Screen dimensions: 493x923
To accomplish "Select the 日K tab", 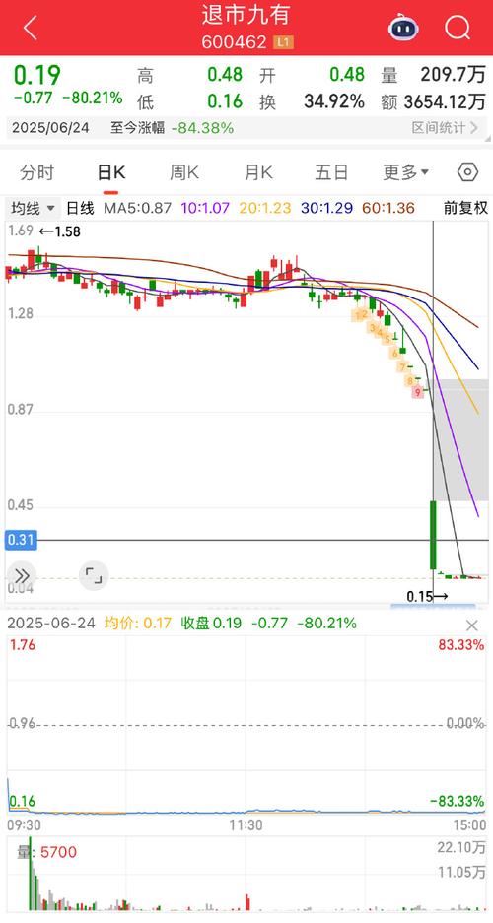I will tap(111, 172).
